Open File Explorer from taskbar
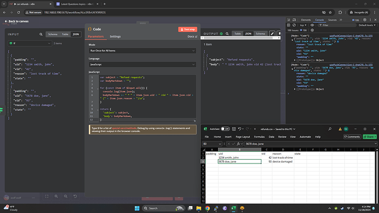 click(x=199, y=208)
